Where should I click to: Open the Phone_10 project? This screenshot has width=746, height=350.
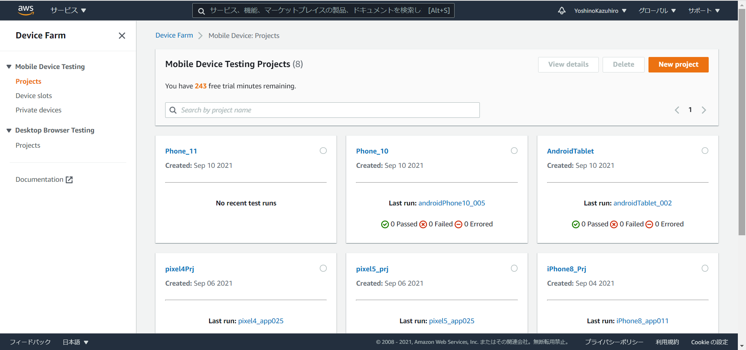pos(372,151)
